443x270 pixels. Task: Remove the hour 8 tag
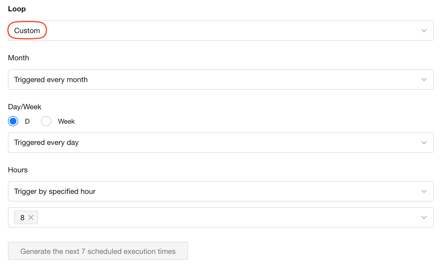(x=31, y=217)
